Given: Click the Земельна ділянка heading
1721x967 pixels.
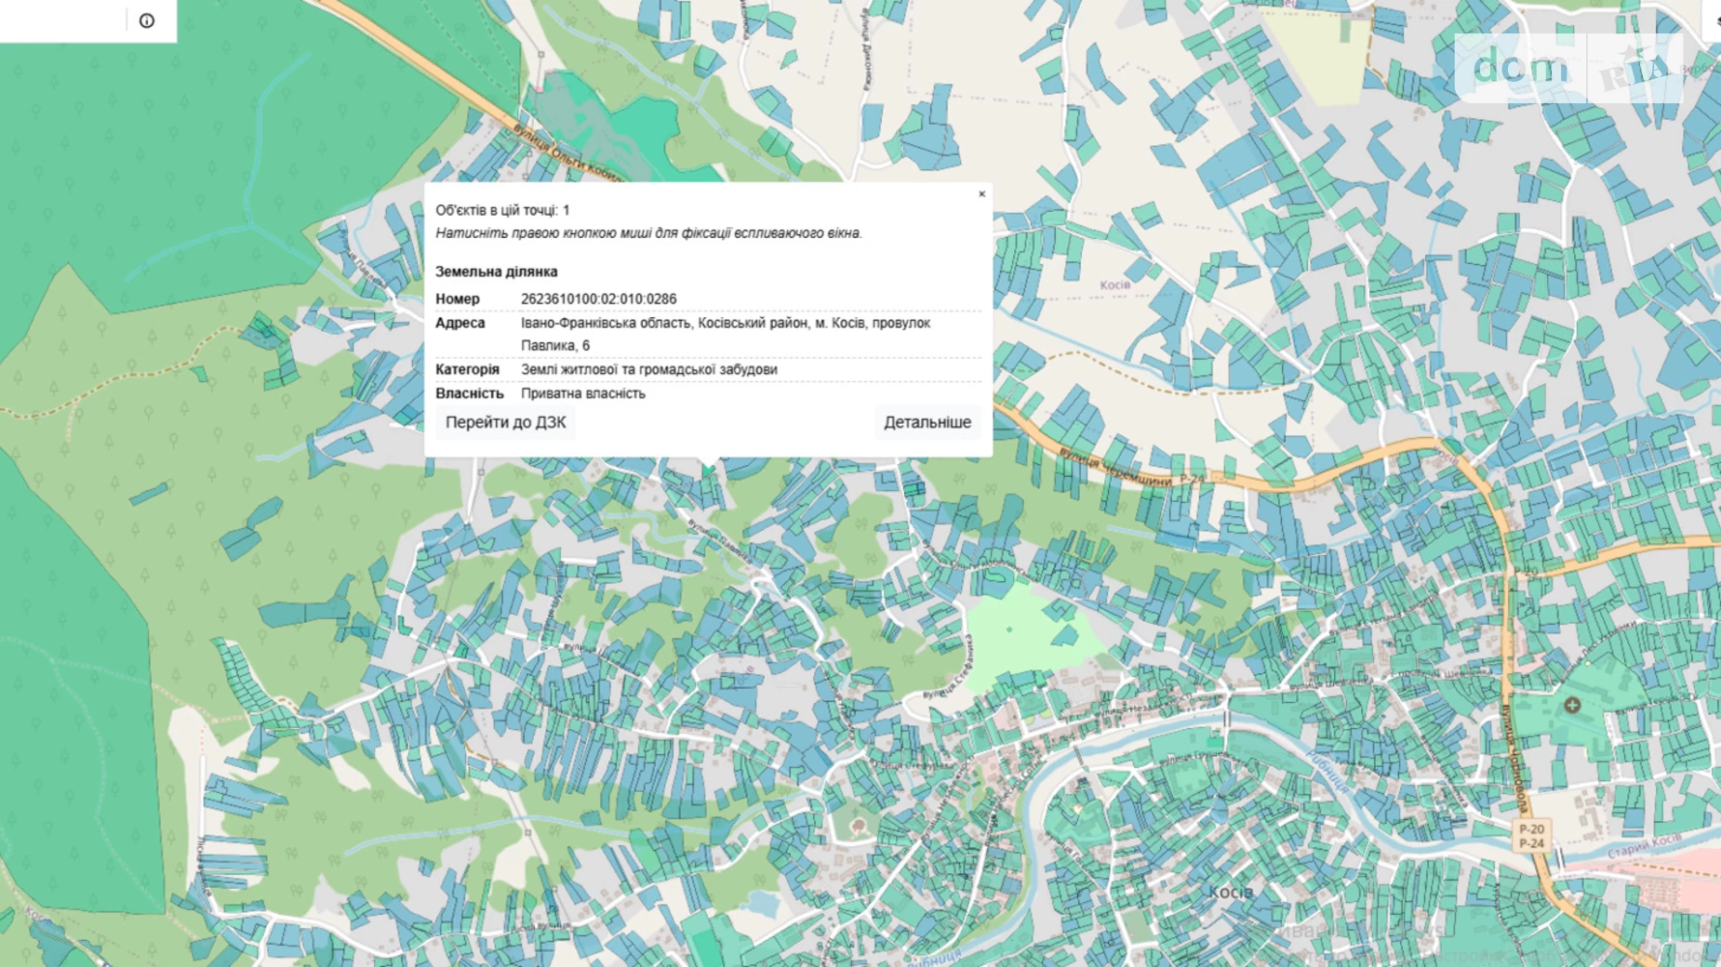Looking at the screenshot, I should click(x=496, y=272).
